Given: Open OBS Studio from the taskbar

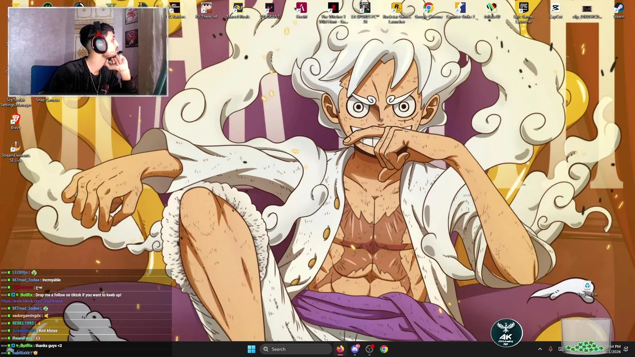Looking at the screenshot, I should [369, 349].
